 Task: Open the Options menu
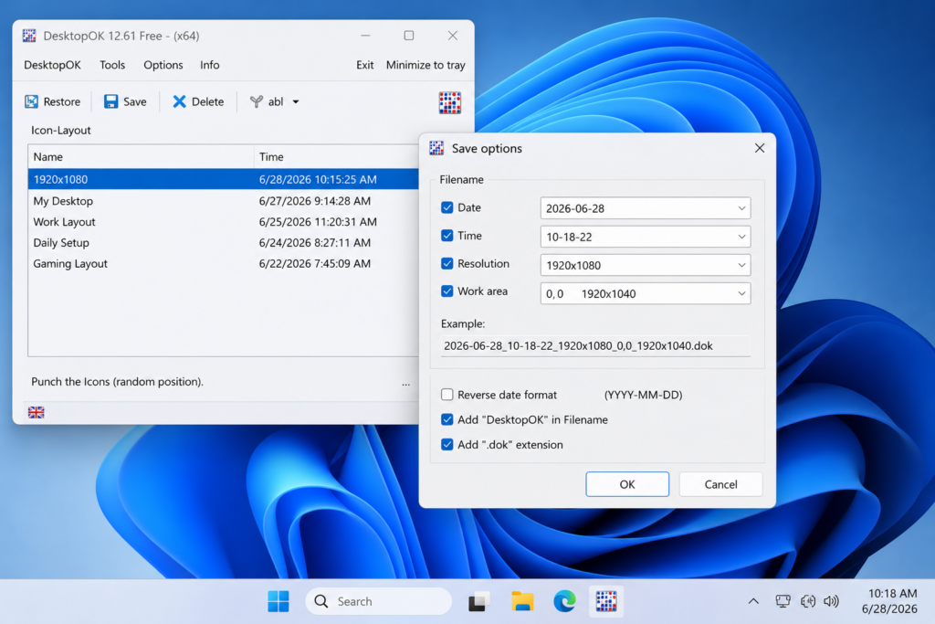click(163, 65)
